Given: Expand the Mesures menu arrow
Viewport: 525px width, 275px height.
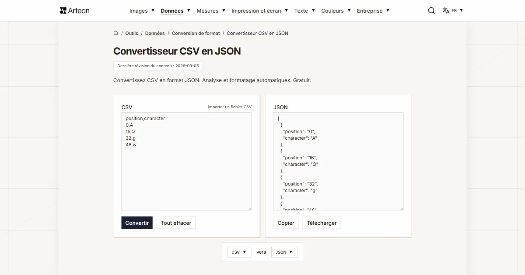Looking at the screenshot, I should 224,10.
